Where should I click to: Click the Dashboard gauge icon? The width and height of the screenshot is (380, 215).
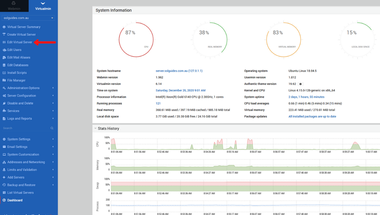(4, 200)
